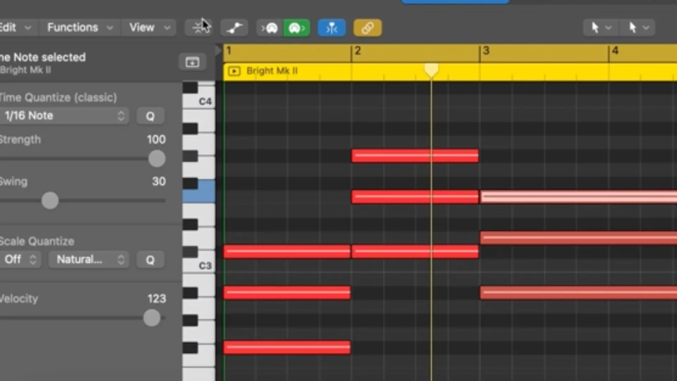Image resolution: width=677 pixels, height=381 pixels.
Task: Open the Natural scale type dropdown
Action: tap(89, 259)
